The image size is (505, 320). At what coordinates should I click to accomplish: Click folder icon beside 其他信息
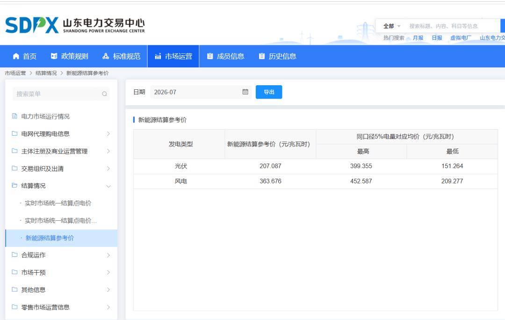(14, 290)
